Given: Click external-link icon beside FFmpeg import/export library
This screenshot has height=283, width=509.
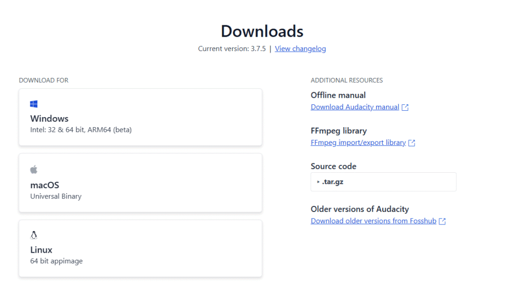Looking at the screenshot, I should pyautogui.click(x=412, y=143).
